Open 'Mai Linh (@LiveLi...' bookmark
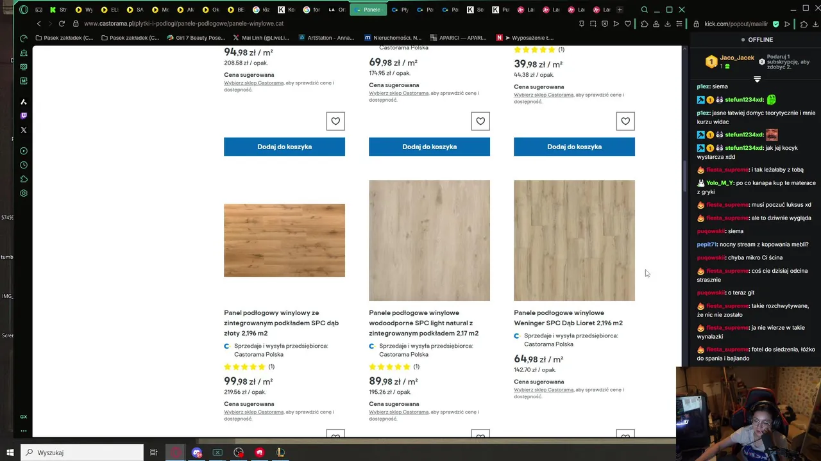821x461 pixels. coord(261,38)
